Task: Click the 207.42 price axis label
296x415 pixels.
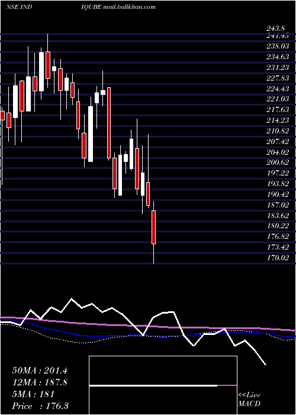Action: point(277,142)
